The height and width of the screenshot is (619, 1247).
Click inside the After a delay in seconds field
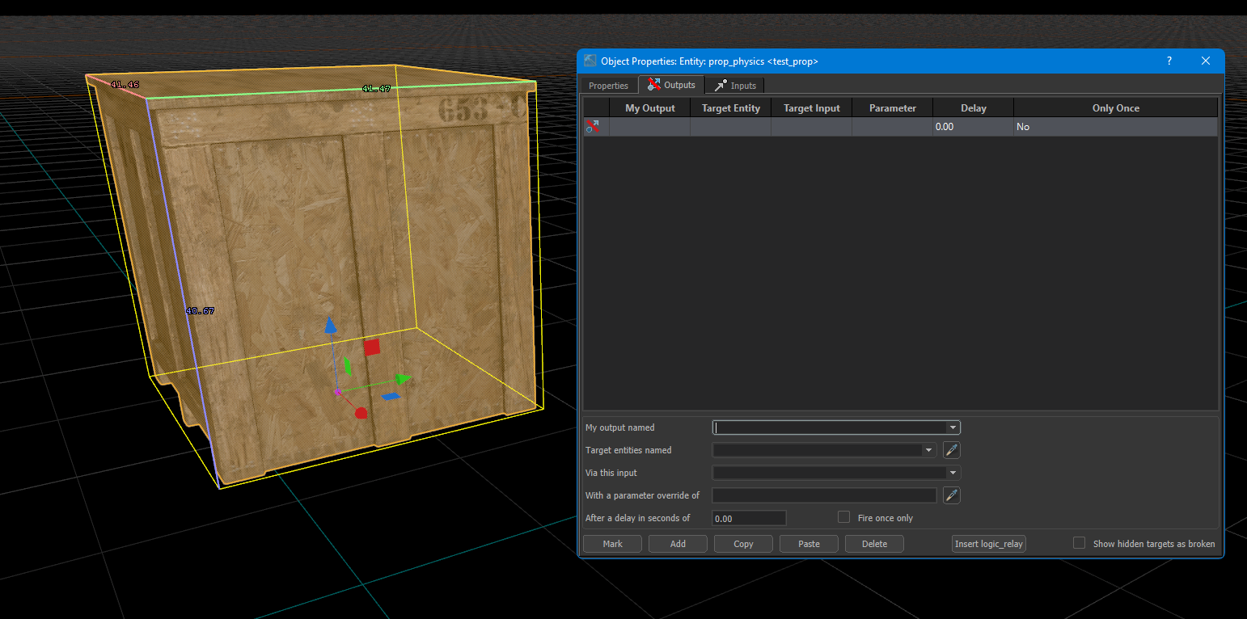[748, 518]
